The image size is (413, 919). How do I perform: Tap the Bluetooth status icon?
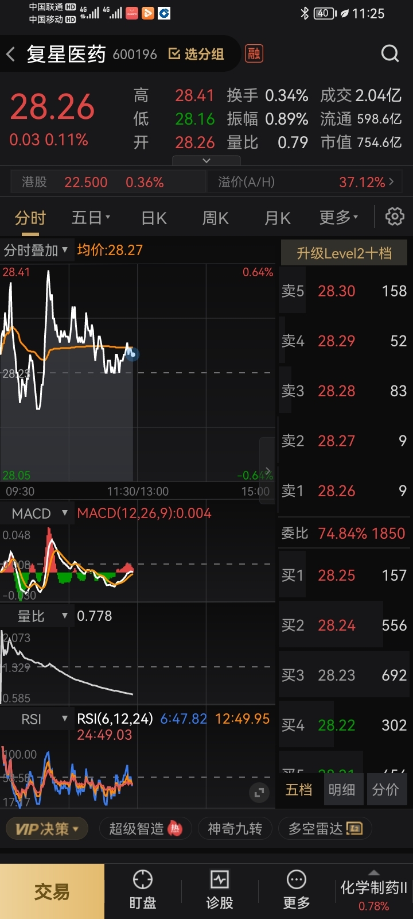click(305, 13)
